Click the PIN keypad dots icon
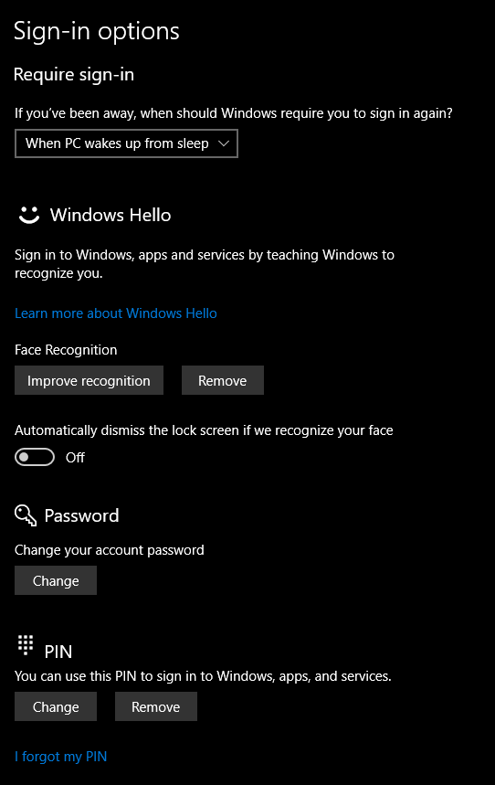 (x=26, y=645)
